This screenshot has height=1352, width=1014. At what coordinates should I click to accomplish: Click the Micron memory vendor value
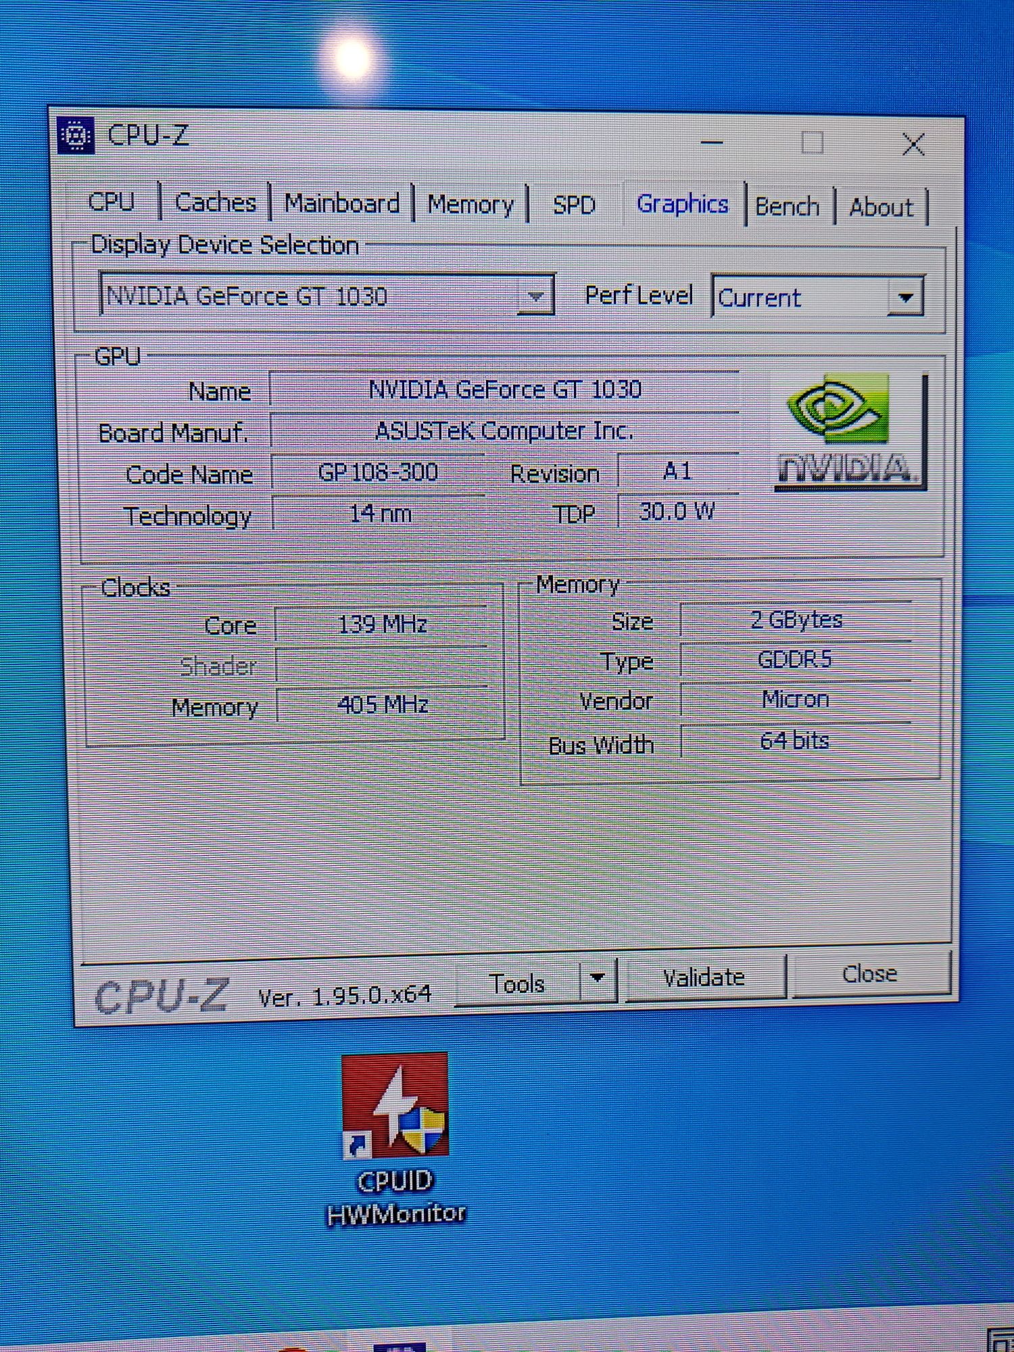point(796,699)
